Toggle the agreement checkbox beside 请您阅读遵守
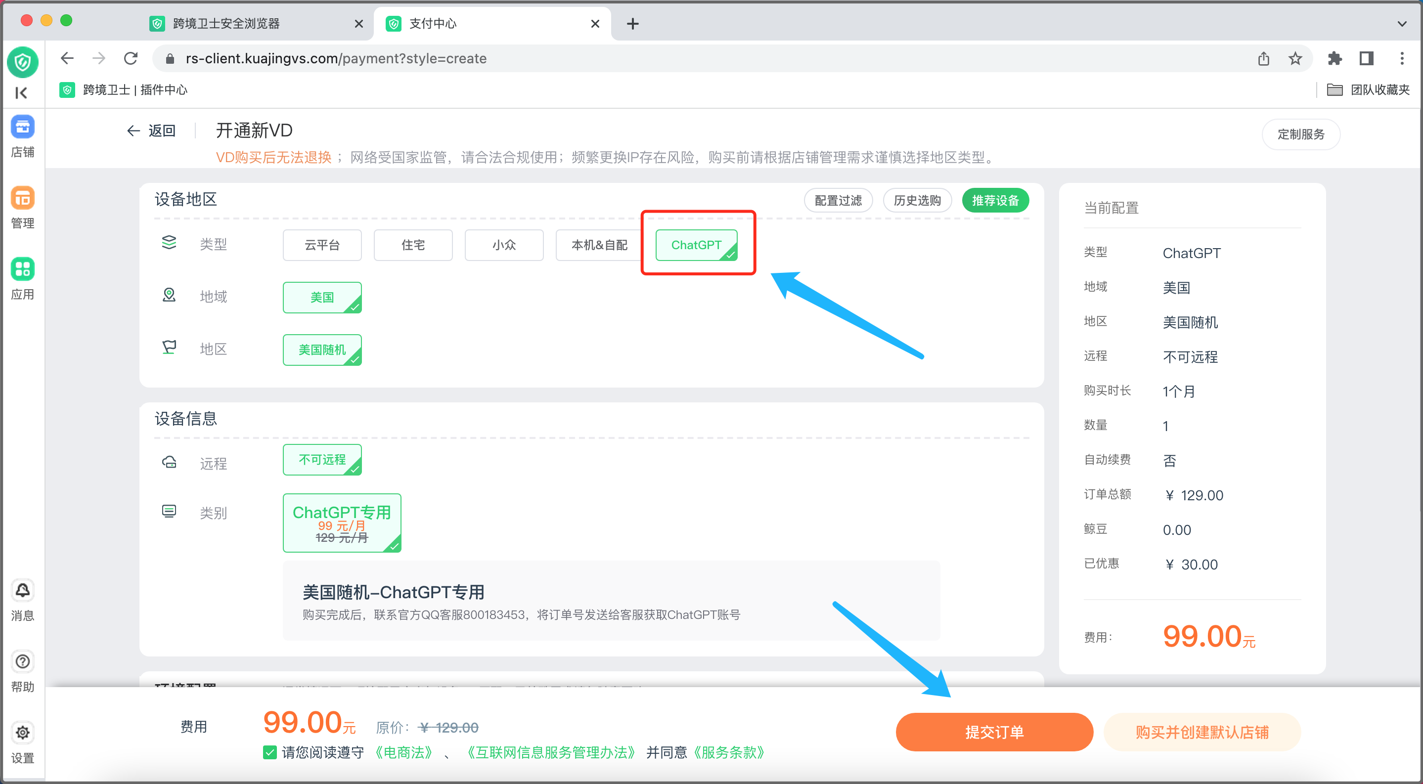 269,752
